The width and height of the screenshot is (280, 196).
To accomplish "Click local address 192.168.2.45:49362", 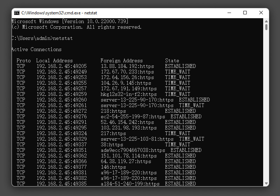I will 62,156.
